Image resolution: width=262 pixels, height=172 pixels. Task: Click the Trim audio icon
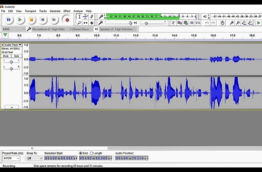pos(192,23)
